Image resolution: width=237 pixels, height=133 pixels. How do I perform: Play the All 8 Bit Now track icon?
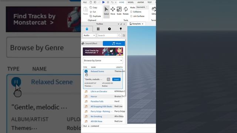[x=86, y=121]
